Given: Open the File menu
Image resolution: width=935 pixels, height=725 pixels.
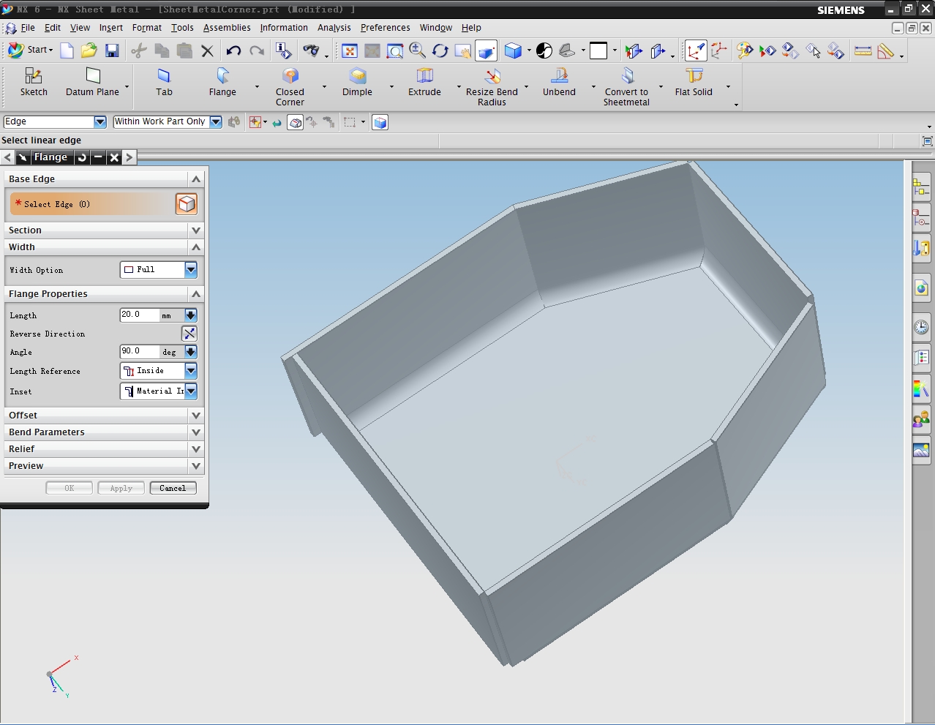Looking at the screenshot, I should (x=28, y=28).
